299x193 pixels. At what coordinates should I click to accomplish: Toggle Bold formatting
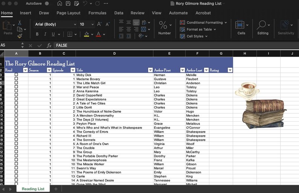click(37, 34)
